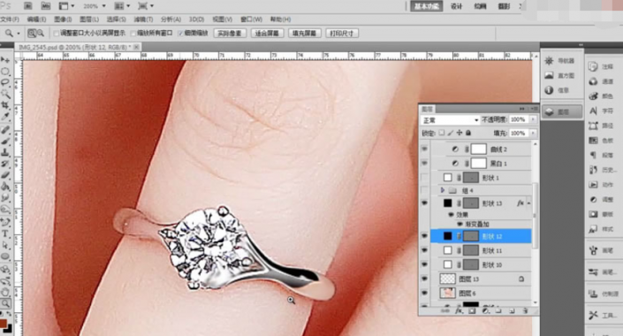Screen dimensions: 623x336
Task: Click the foreground color swatch
Action: pos(4,323)
